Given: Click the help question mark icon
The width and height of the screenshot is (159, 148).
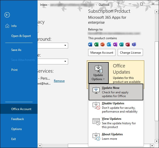Looking at the screenshot, I should point(118,4).
